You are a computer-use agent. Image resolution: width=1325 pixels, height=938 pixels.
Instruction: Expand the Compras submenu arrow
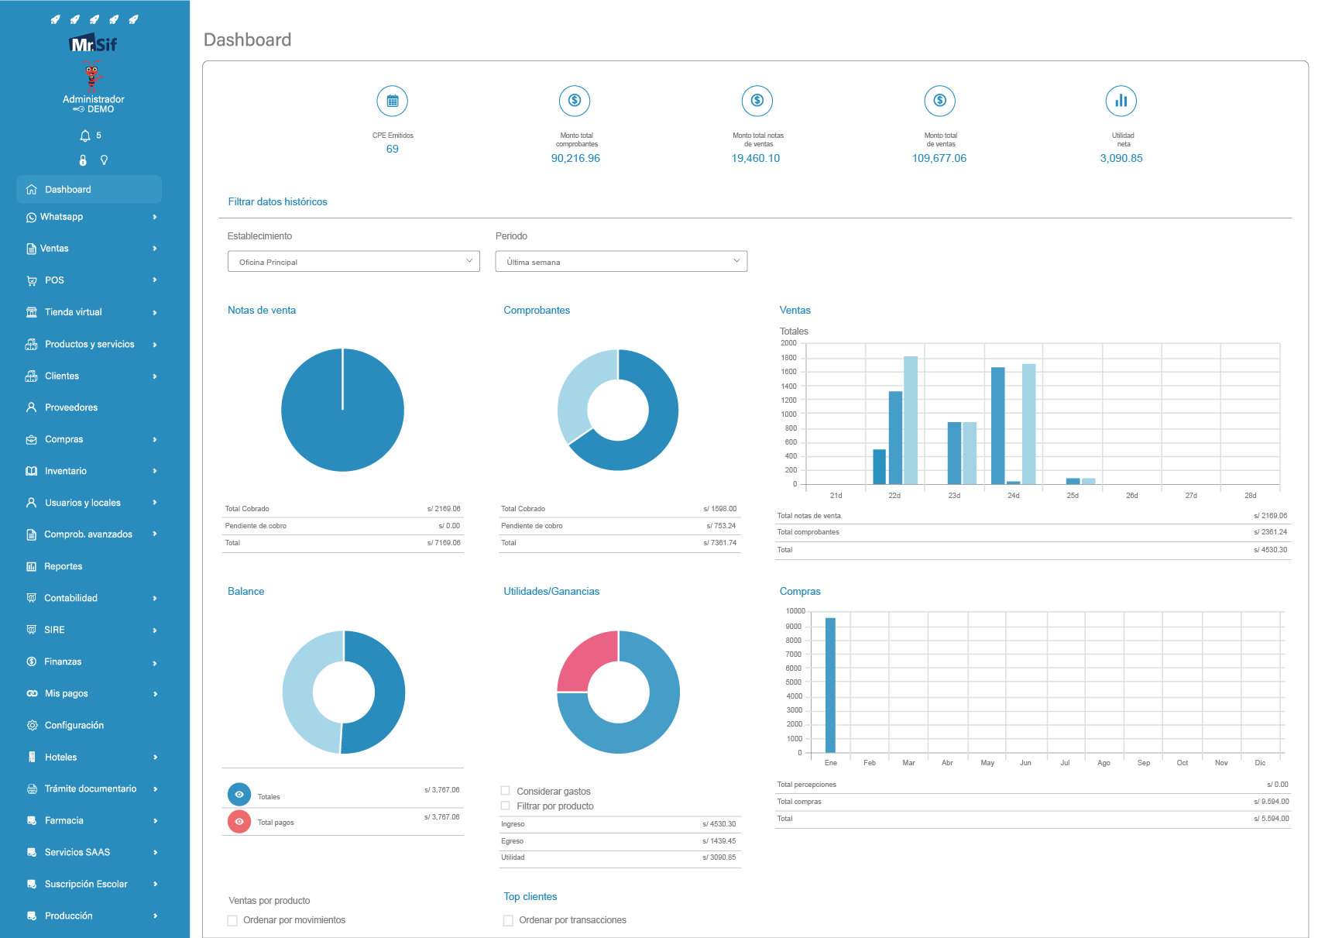[x=155, y=440]
